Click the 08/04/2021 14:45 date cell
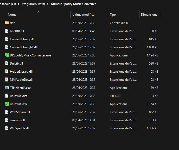The image size is (179, 150). coord(84,31)
